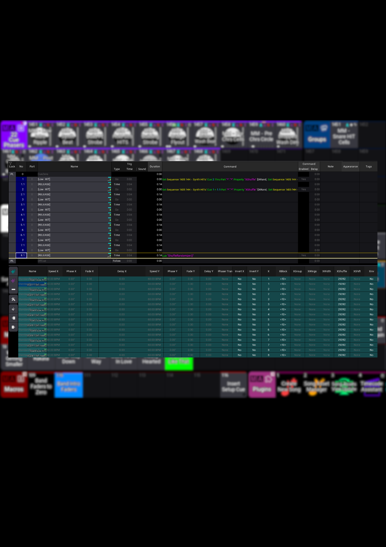Image resolution: width=386 pixels, height=547 pixels.
Task: Open XBlock '<10>' in Cue 2 Low HIT recipe row
Action: pos(283,289)
